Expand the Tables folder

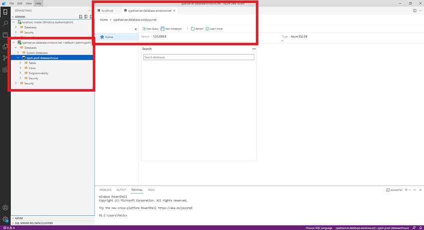pyautogui.click(x=20, y=63)
